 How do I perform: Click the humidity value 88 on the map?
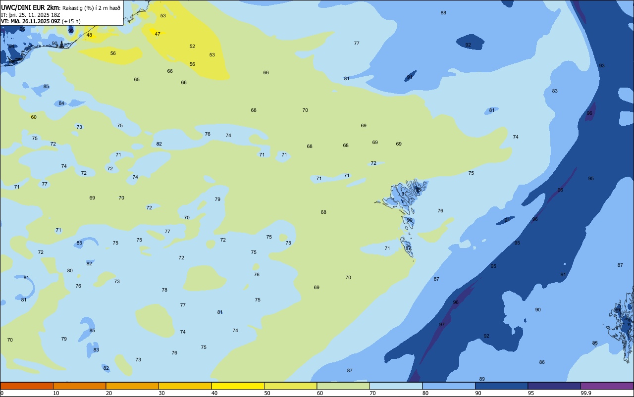[x=443, y=13]
